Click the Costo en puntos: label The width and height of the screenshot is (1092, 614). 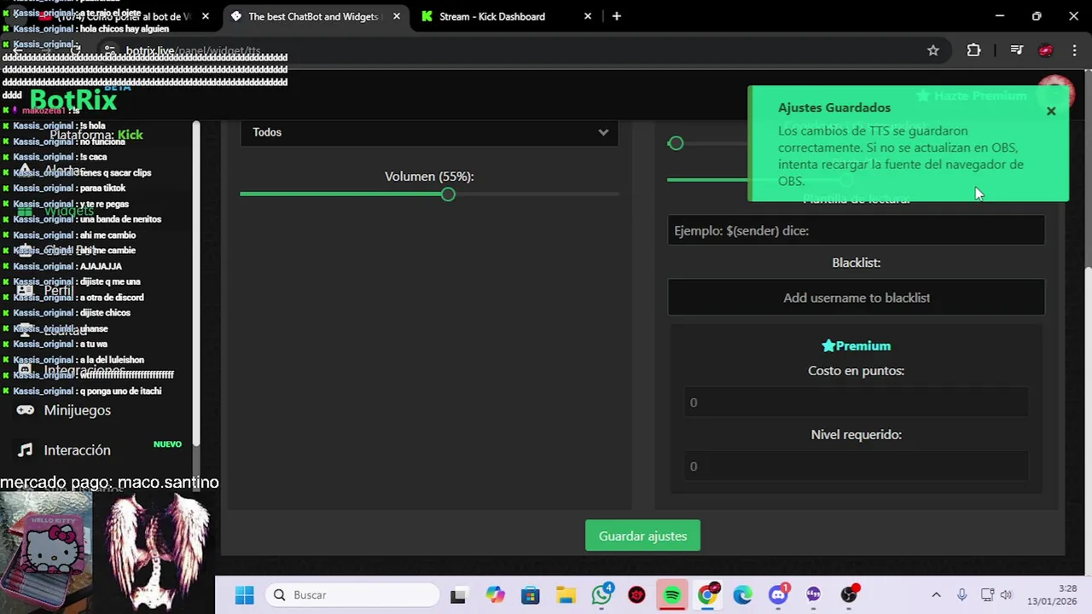point(856,371)
